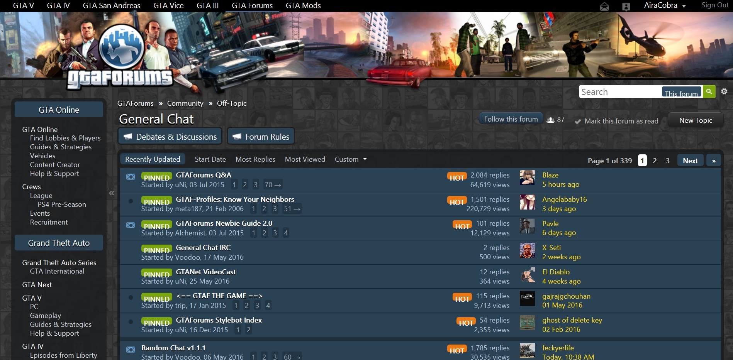Viewport: 733px width, 360px height.
Task: Open El Diablo's avatar thumbnail
Action: (527, 275)
